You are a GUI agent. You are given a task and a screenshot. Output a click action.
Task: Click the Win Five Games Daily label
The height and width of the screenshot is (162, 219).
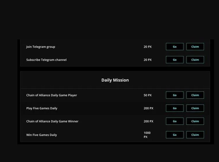click(41, 135)
